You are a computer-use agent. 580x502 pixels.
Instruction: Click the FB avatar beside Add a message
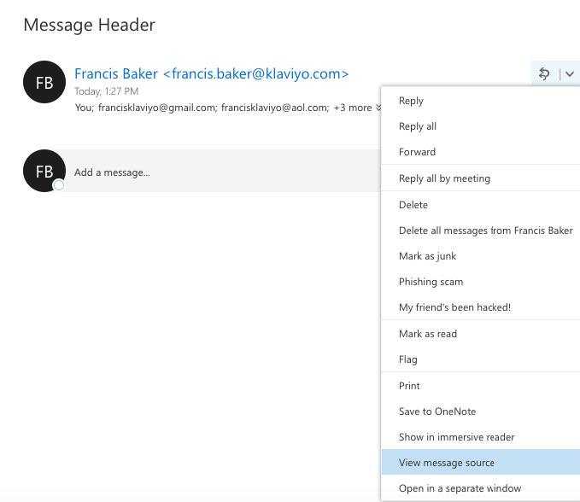click(x=44, y=171)
